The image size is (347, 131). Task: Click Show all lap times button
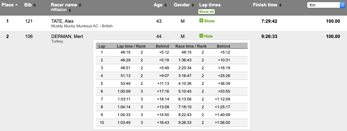click(206, 12)
